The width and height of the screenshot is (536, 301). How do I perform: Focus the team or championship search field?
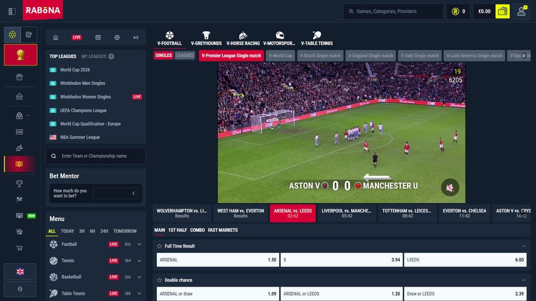click(96, 156)
